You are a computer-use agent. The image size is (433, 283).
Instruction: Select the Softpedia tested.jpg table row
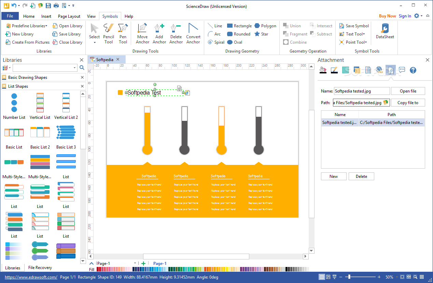click(x=373, y=123)
